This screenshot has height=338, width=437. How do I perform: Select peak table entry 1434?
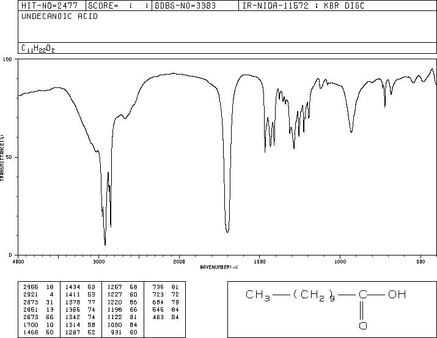(80, 287)
